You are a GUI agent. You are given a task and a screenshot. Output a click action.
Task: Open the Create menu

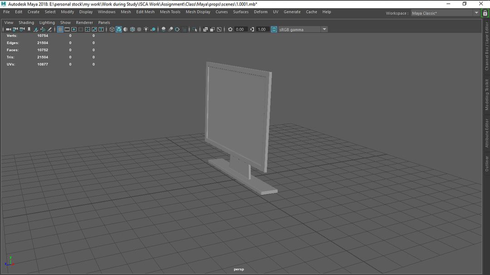tap(34, 12)
